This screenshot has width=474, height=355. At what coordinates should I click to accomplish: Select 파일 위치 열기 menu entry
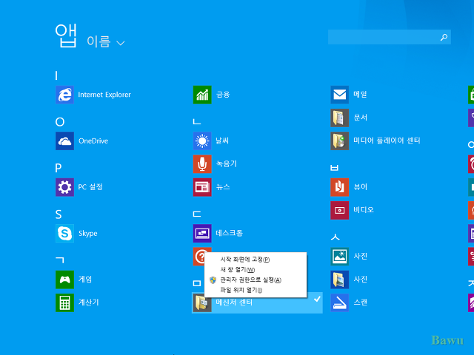tap(256, 290)
